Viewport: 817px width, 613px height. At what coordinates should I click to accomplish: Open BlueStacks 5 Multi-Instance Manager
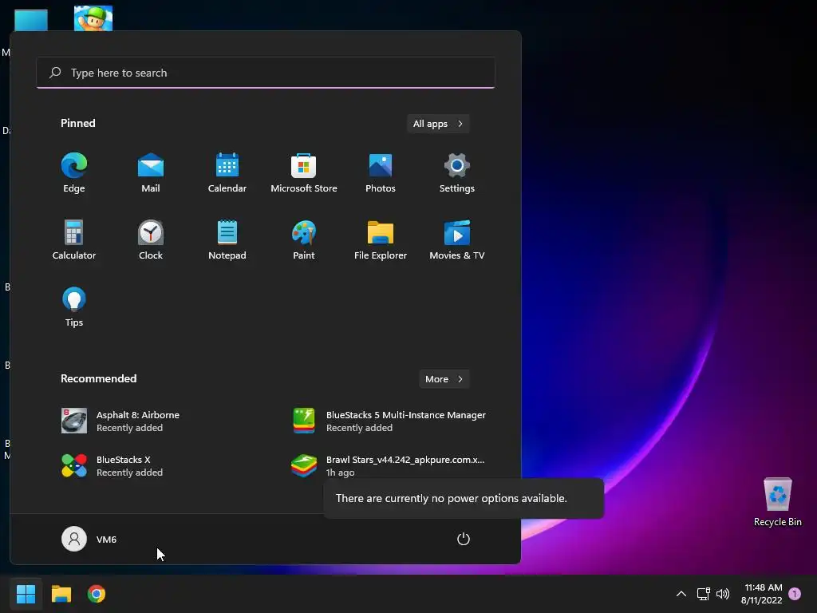coord(389,421)
